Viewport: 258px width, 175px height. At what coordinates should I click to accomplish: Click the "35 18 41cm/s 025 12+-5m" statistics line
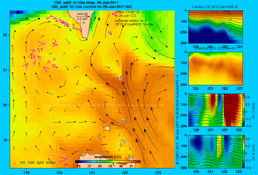pos(134,24)
